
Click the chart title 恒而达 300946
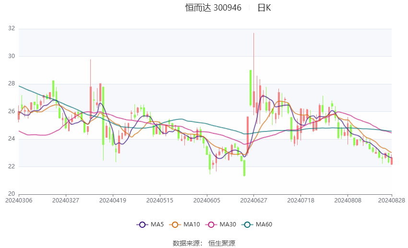pos(213,8)
